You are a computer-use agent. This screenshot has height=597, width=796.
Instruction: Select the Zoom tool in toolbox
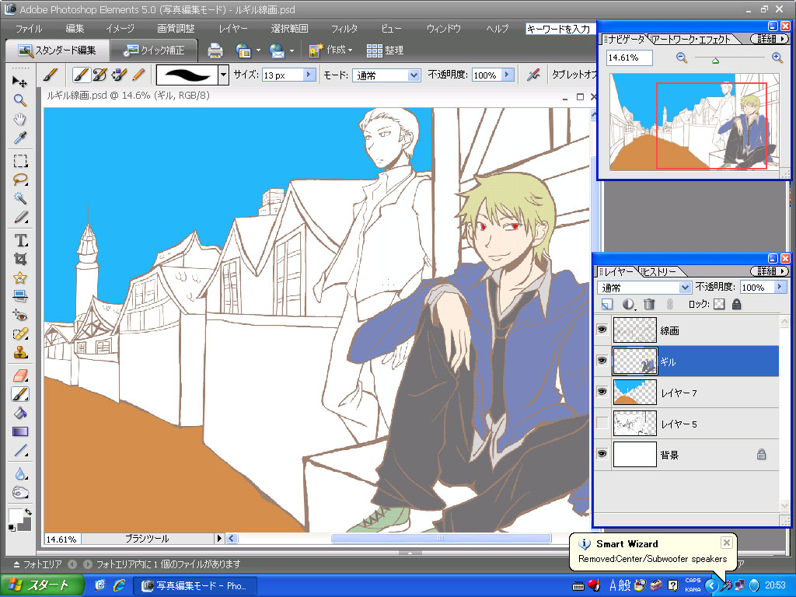coord(19,100)
